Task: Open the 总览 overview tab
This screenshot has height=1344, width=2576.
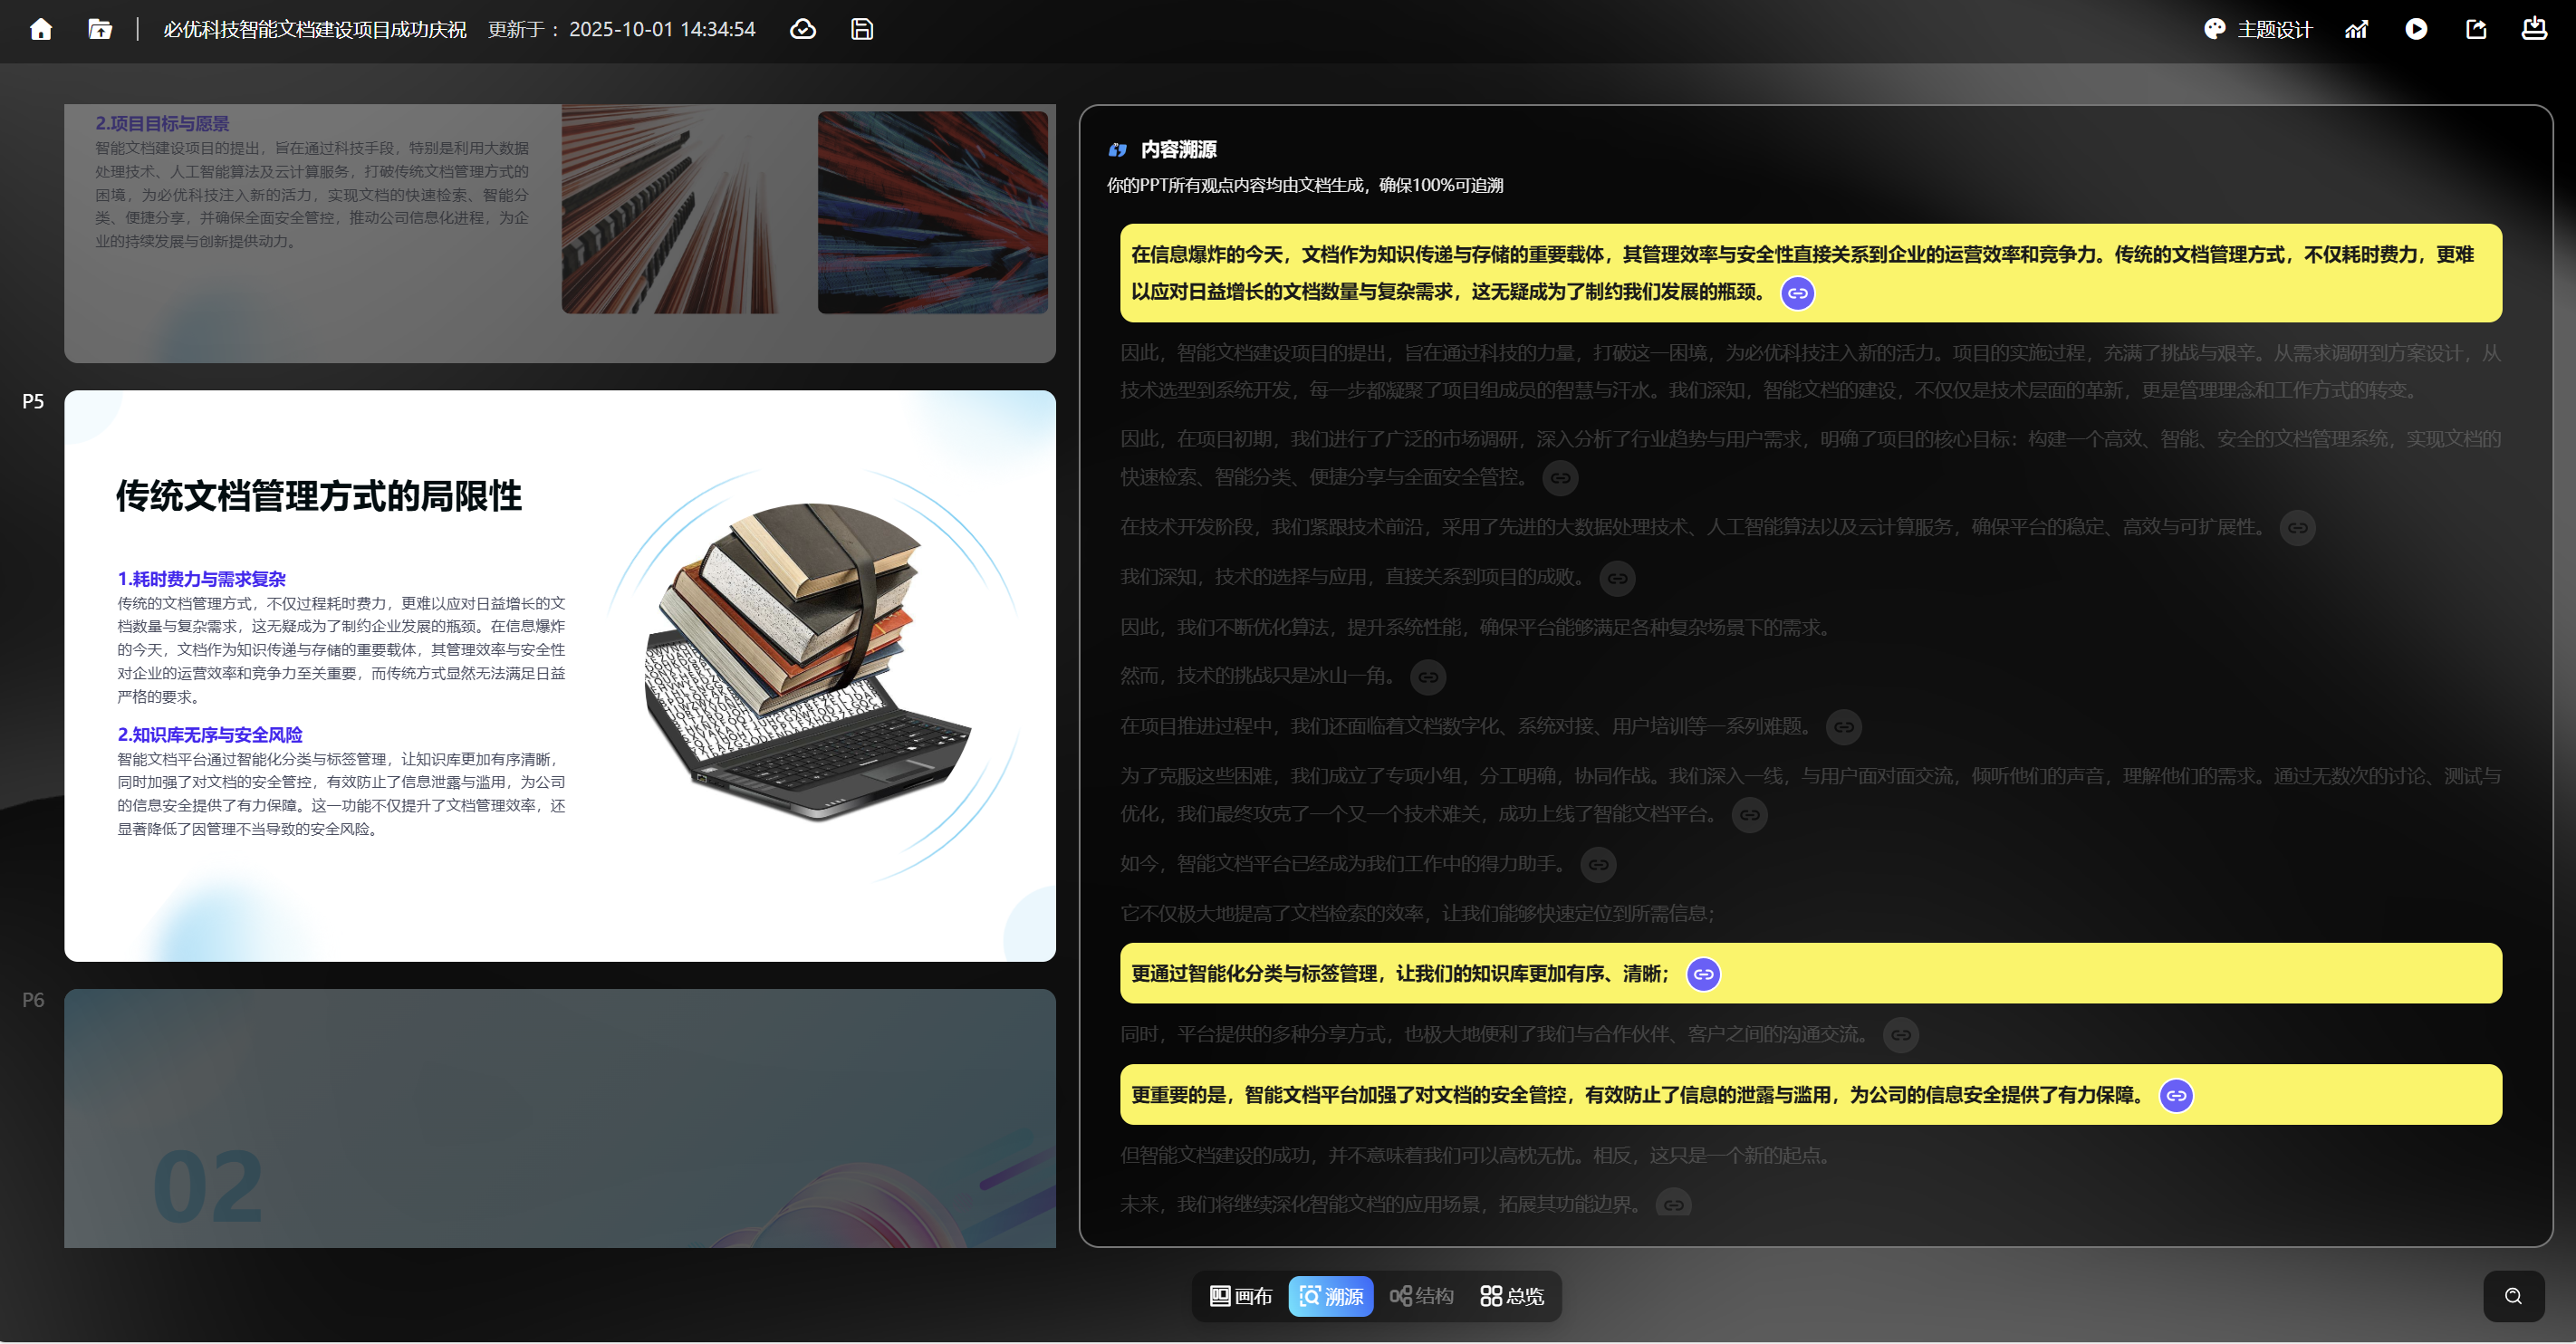Action: (1512, 1296)
